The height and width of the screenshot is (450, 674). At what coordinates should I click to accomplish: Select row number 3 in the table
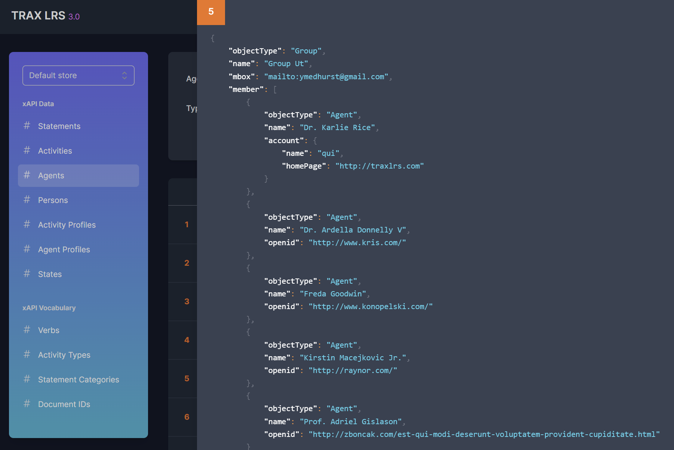tap(187, 302)
